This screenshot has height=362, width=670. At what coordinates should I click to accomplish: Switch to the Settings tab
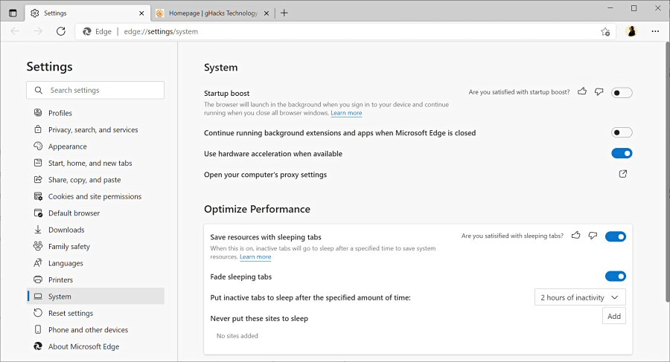coord(88,13)
